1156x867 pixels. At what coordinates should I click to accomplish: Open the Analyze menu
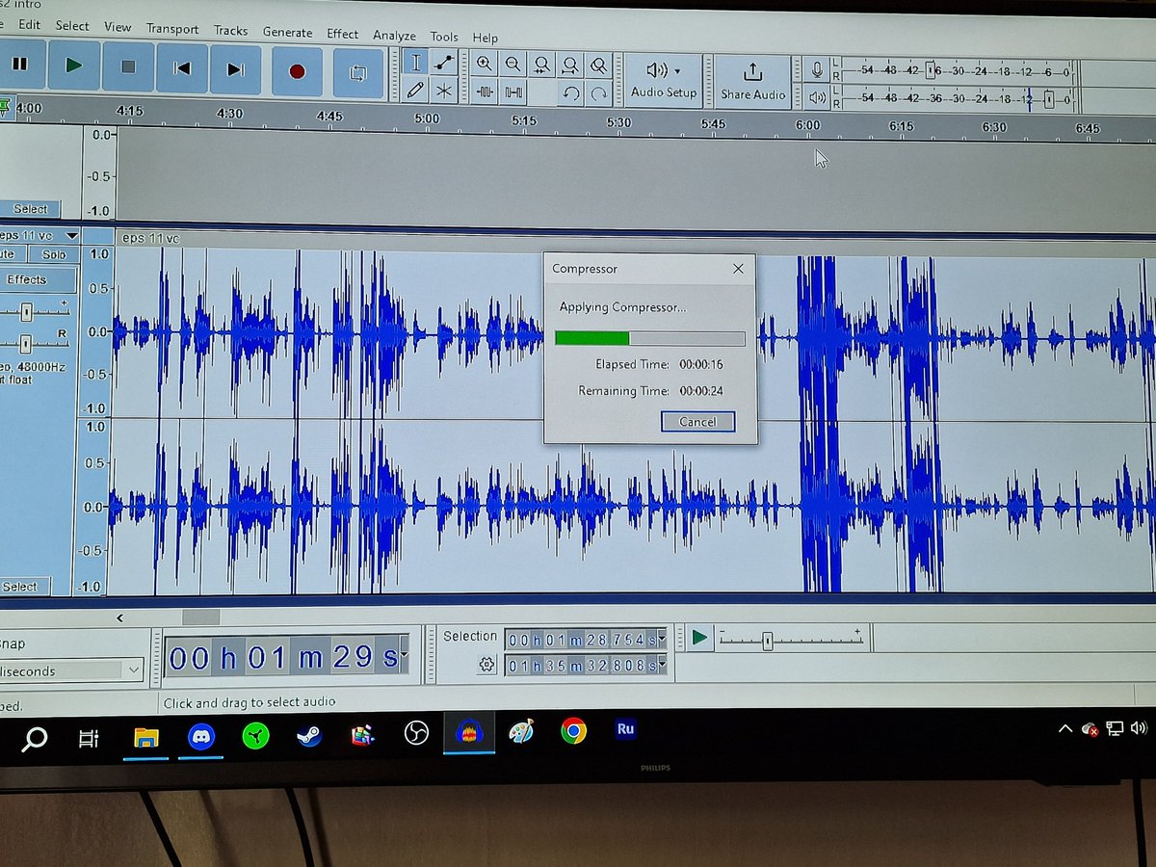394,36
